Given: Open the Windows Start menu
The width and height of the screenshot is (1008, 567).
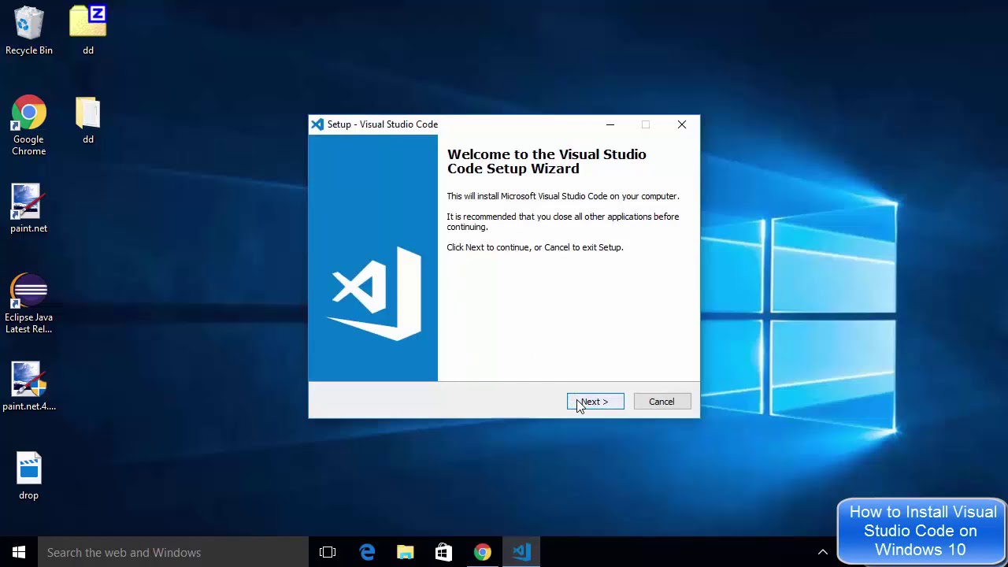Looking at the screenshot, I should [x=19, y=552].
